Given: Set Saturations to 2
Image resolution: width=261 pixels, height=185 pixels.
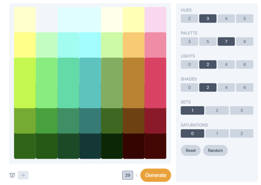Looking at the screenshot, I should click(242, 133).
